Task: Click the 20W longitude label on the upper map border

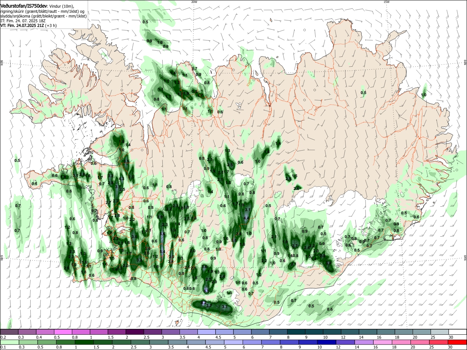Action: click(x=194, y=2)
